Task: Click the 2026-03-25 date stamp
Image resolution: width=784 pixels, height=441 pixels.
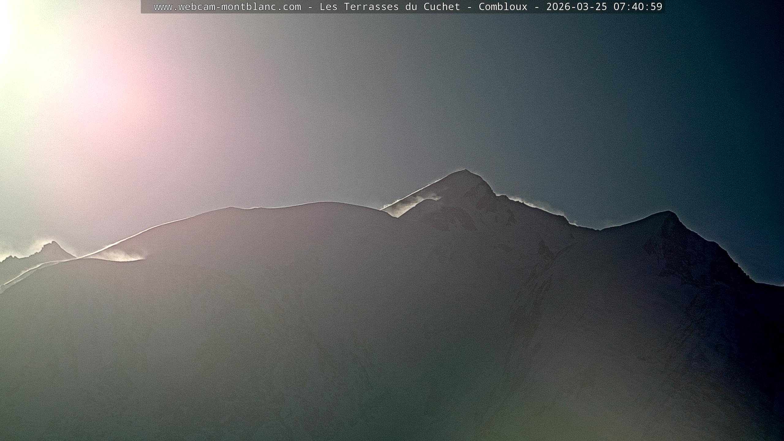Action: click(576, 7)
